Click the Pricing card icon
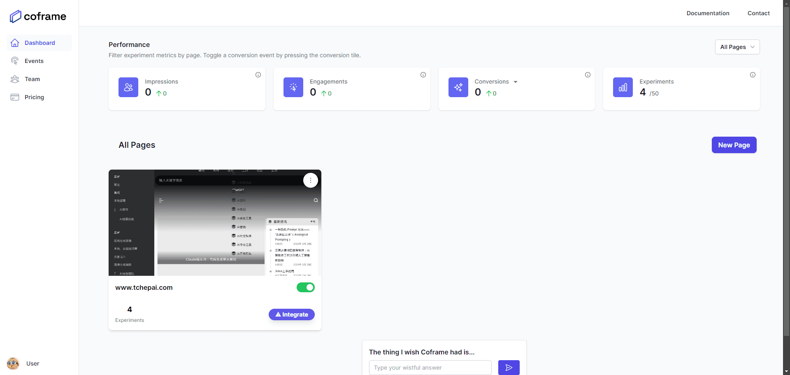Image resolution: width=790 pixels, height=375 pixels. click(15, 97)
